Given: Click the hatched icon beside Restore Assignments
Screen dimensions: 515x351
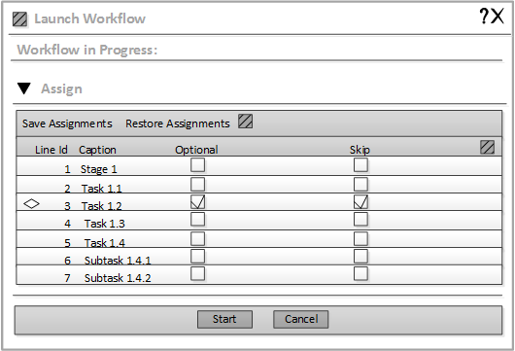Looking at the screenshot, I should point(245,122).
